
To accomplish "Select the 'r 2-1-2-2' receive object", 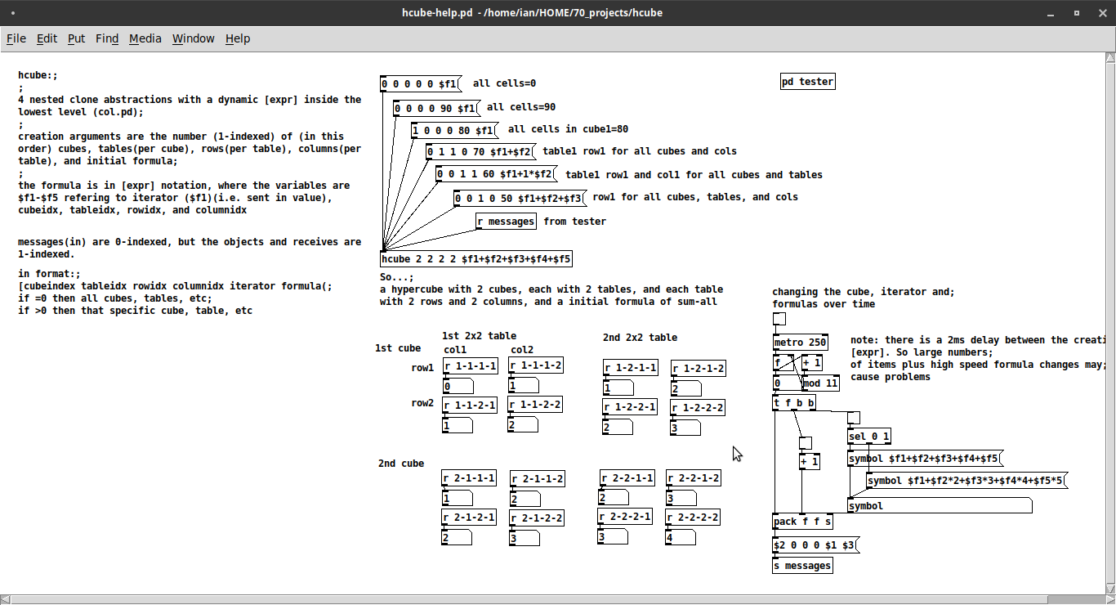I will 538,518.
